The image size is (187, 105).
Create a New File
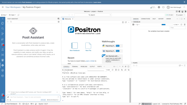click(x=88, y=47)
